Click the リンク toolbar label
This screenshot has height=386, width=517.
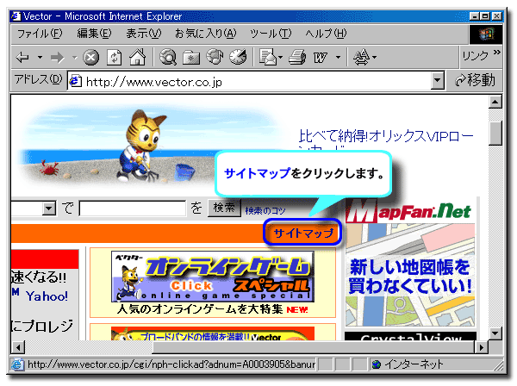tap(476, 56)
